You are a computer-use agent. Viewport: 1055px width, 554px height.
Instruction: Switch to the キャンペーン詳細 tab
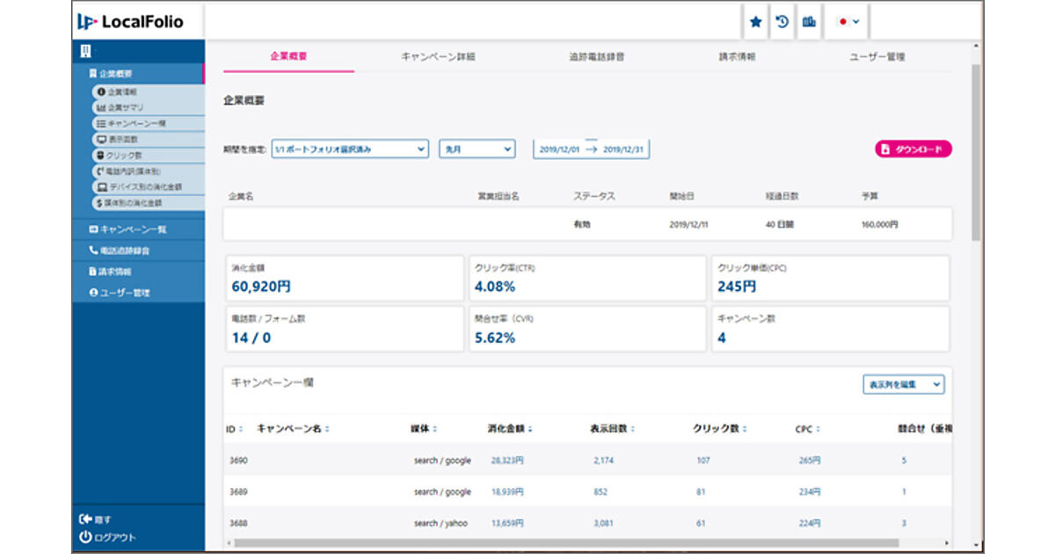click(x=438, y=56)
